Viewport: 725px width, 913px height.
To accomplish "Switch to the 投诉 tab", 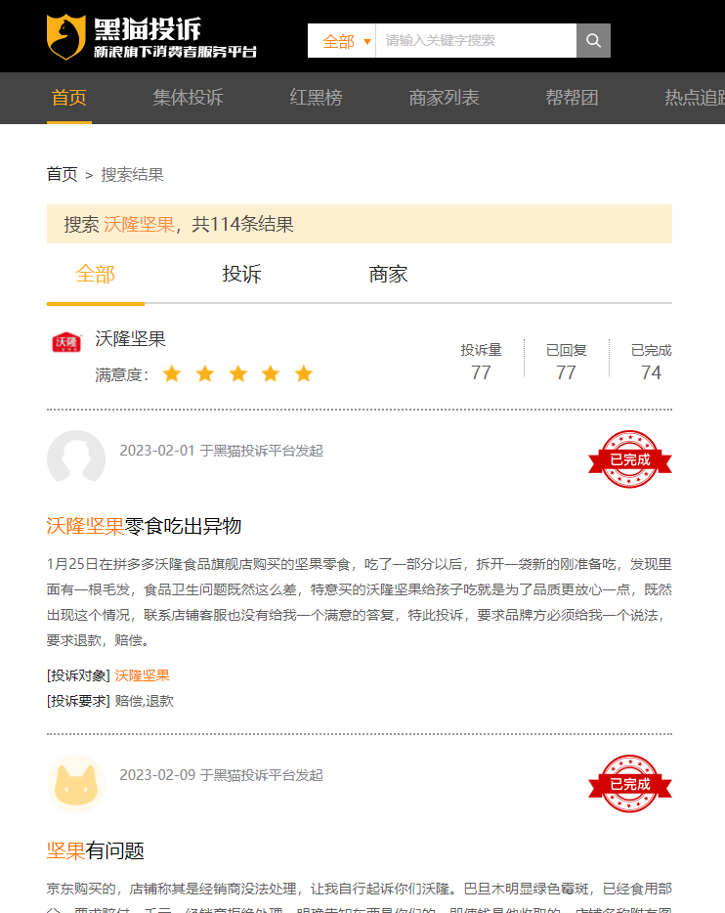I will point(241,275).
